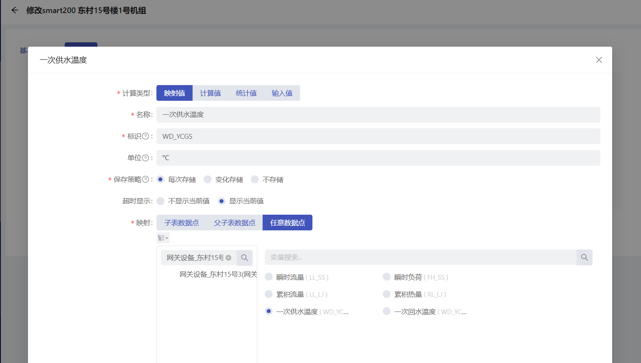Clear the 网关设备_东村15号 search text
The width and height of the screenshot is (641, 363).
229,258
